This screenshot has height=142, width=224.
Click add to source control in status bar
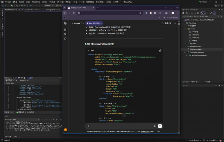tap(194, 140)
